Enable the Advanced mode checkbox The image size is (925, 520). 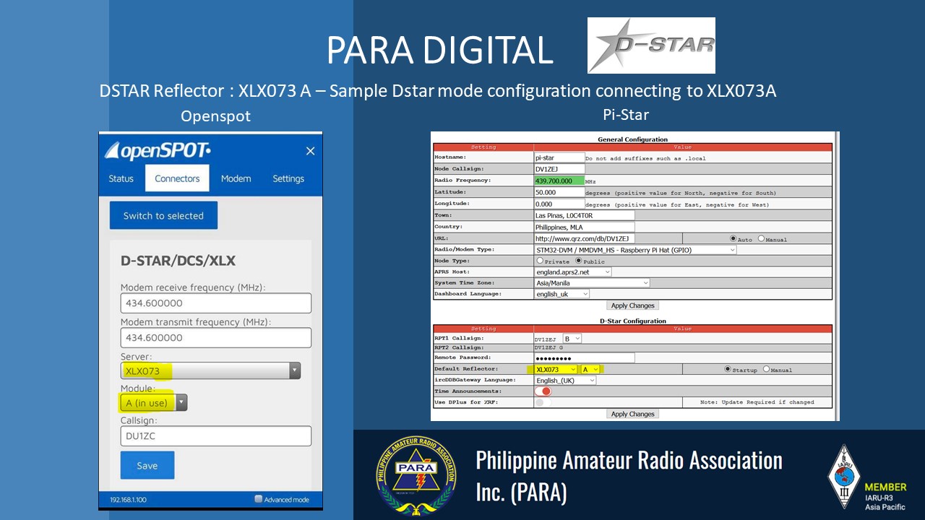coord(259,499)
